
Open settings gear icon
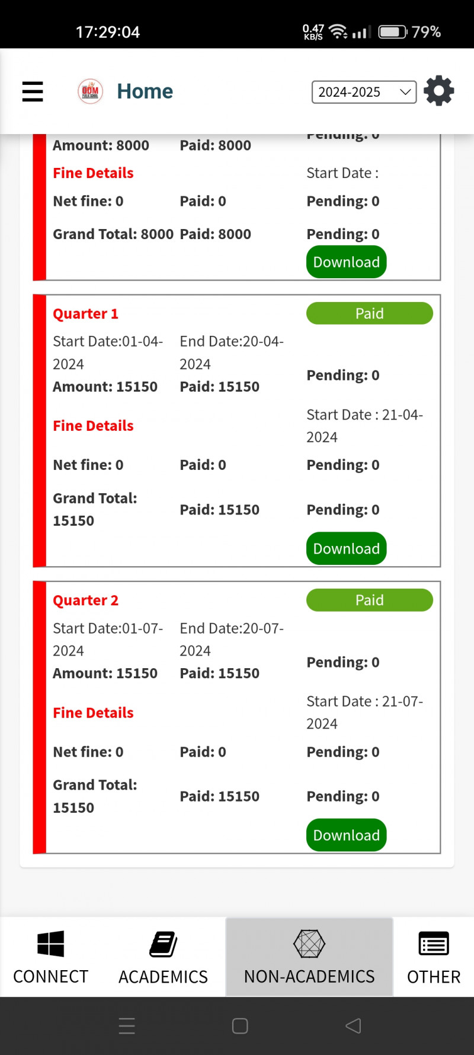pyautogui.click(x=438, y=91)
